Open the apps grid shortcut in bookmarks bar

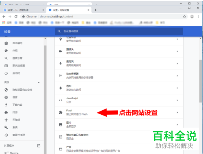[4, 23]
